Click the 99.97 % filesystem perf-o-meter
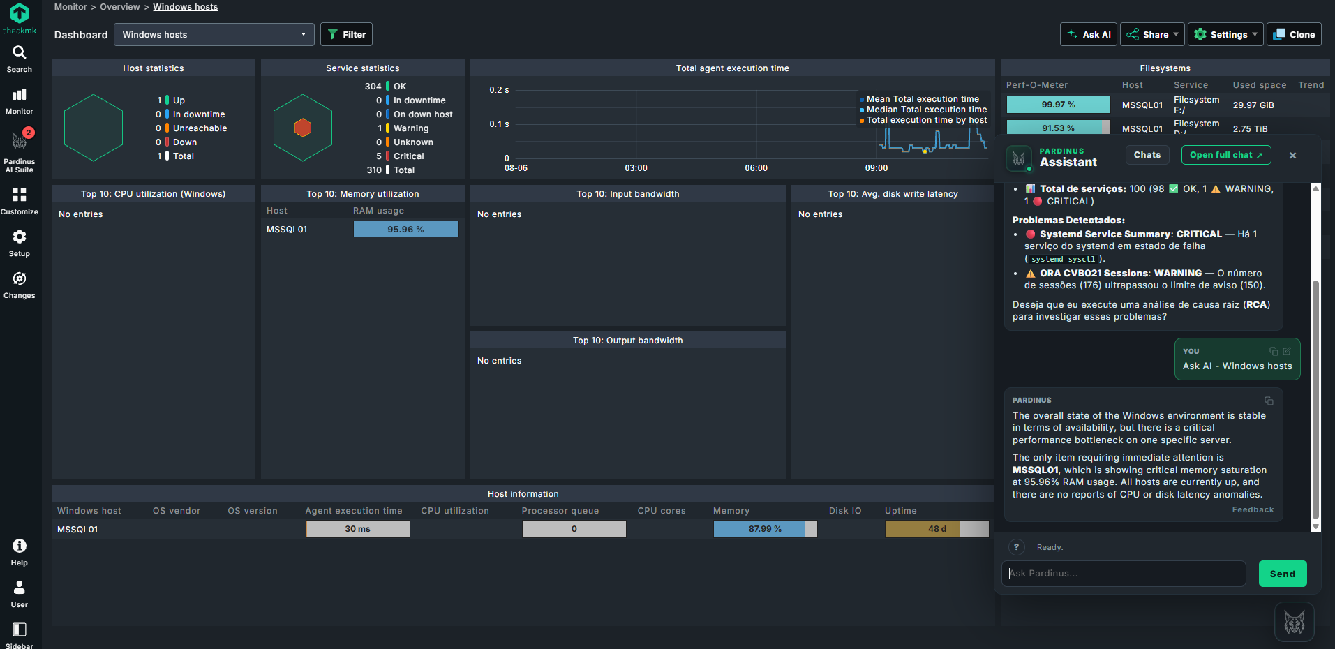Viewport: 1335px width, 649px height. [1058, 105]
